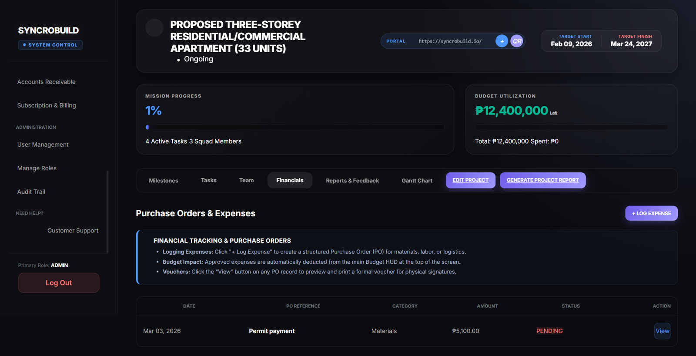Open Subscription & Billing page
Image resolution: width=696 pixels, height=356 pixels.
click(47, 105)
